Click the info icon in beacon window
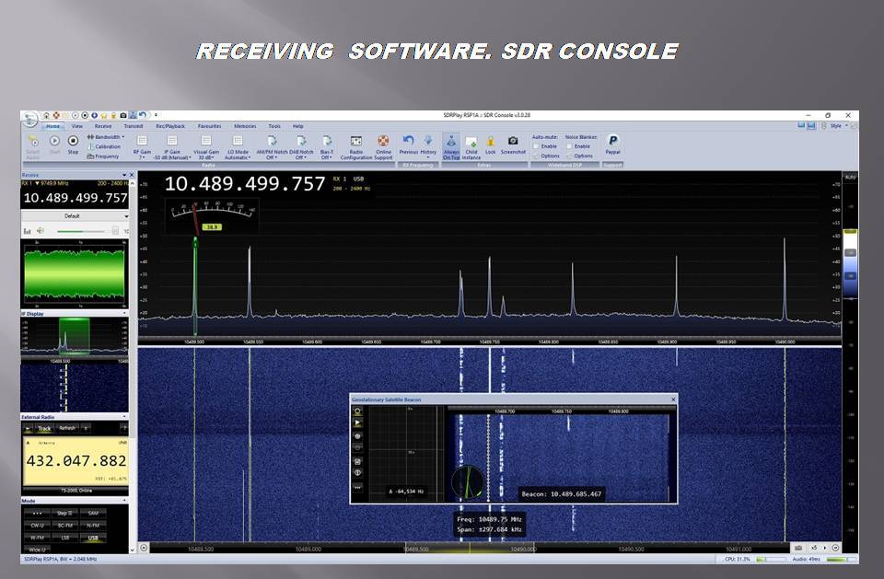The image size is (884, 579). pyautogui.click(x=357, y=473)
